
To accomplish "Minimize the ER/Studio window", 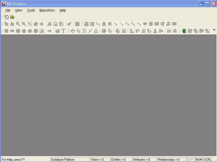I will point(201,3).
